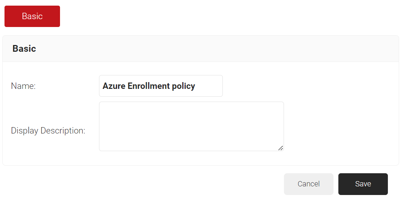This screenshot has height=201, width=401.
Task: Select the Basic tab at top
Action: (32, 16)
